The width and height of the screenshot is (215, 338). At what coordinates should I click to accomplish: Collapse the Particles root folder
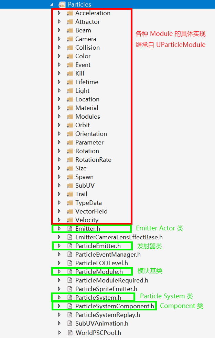52,4
